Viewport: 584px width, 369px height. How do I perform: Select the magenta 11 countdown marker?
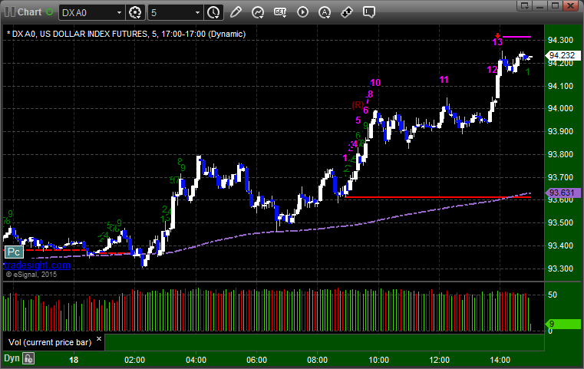coord(444,80)
